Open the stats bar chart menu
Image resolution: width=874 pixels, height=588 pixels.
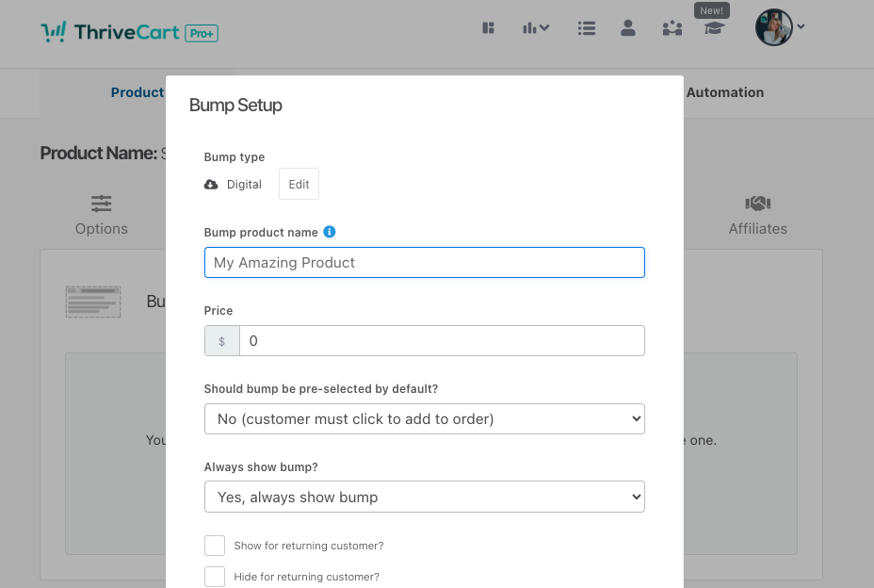click(x=536, y=28)
